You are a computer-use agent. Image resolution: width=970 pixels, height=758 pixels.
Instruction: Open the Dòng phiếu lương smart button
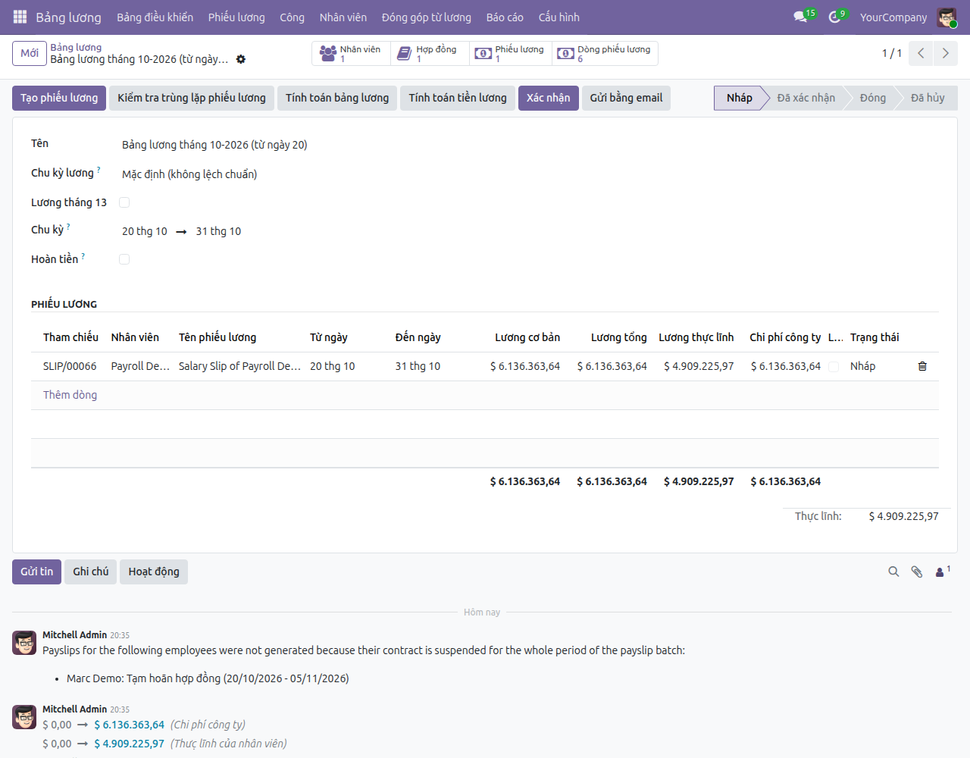point(605,53)
